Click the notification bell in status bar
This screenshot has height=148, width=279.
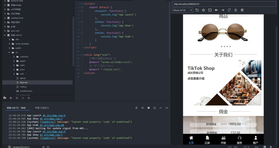pyautogui.click(x=271, y=147)
